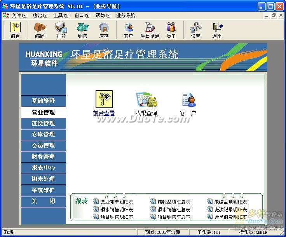
Task: Open the 项目销售明细表 report
Action: [117, 217]
